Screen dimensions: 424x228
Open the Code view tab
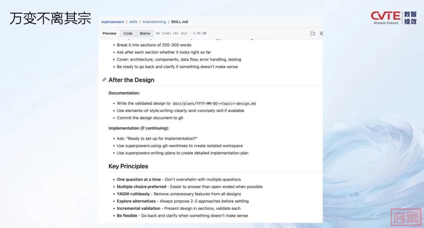click(128, 33)
